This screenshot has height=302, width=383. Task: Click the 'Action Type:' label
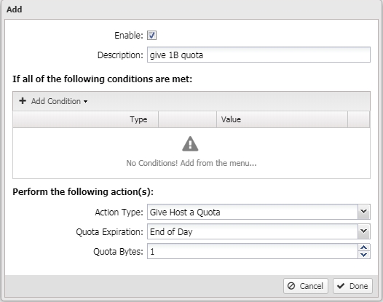click(119, 212)
